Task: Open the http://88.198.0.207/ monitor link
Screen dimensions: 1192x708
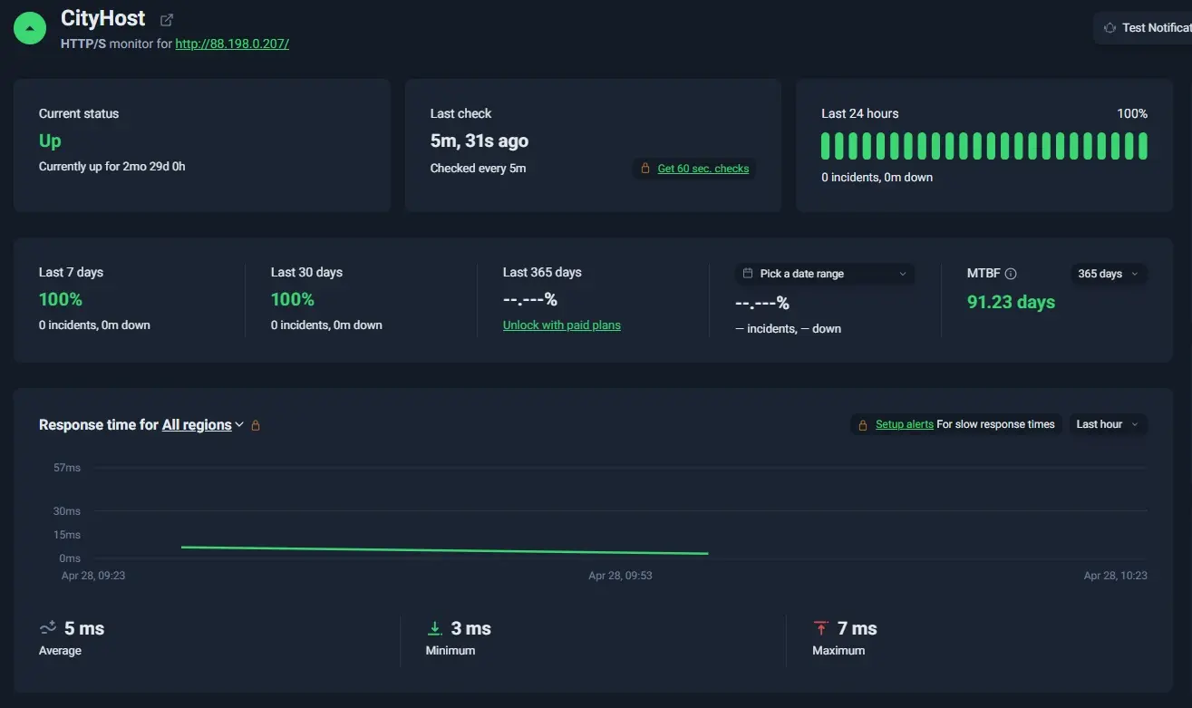Action: [x=232, y=44]
